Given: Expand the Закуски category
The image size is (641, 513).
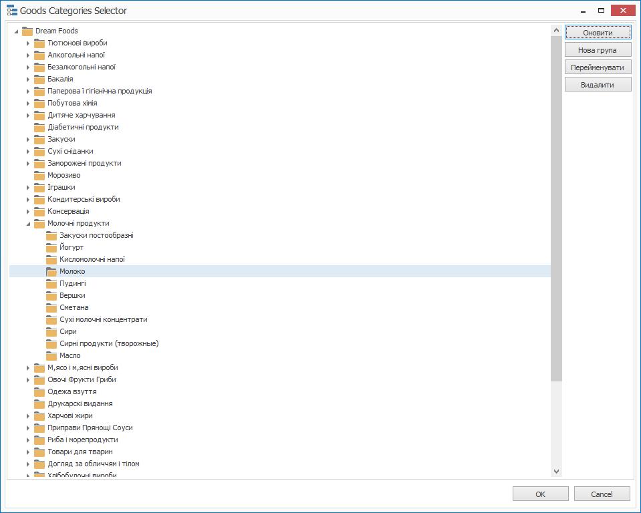Looking at the screenshot, I should pos(28,140).
